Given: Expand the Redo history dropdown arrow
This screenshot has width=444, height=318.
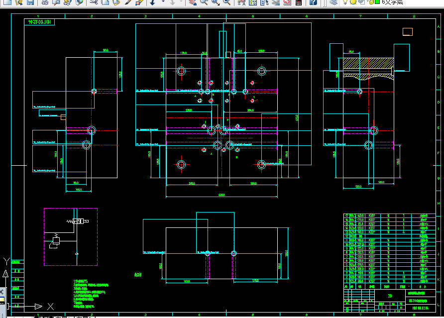Looking at the screenshot, I should (x=181, y=1).
